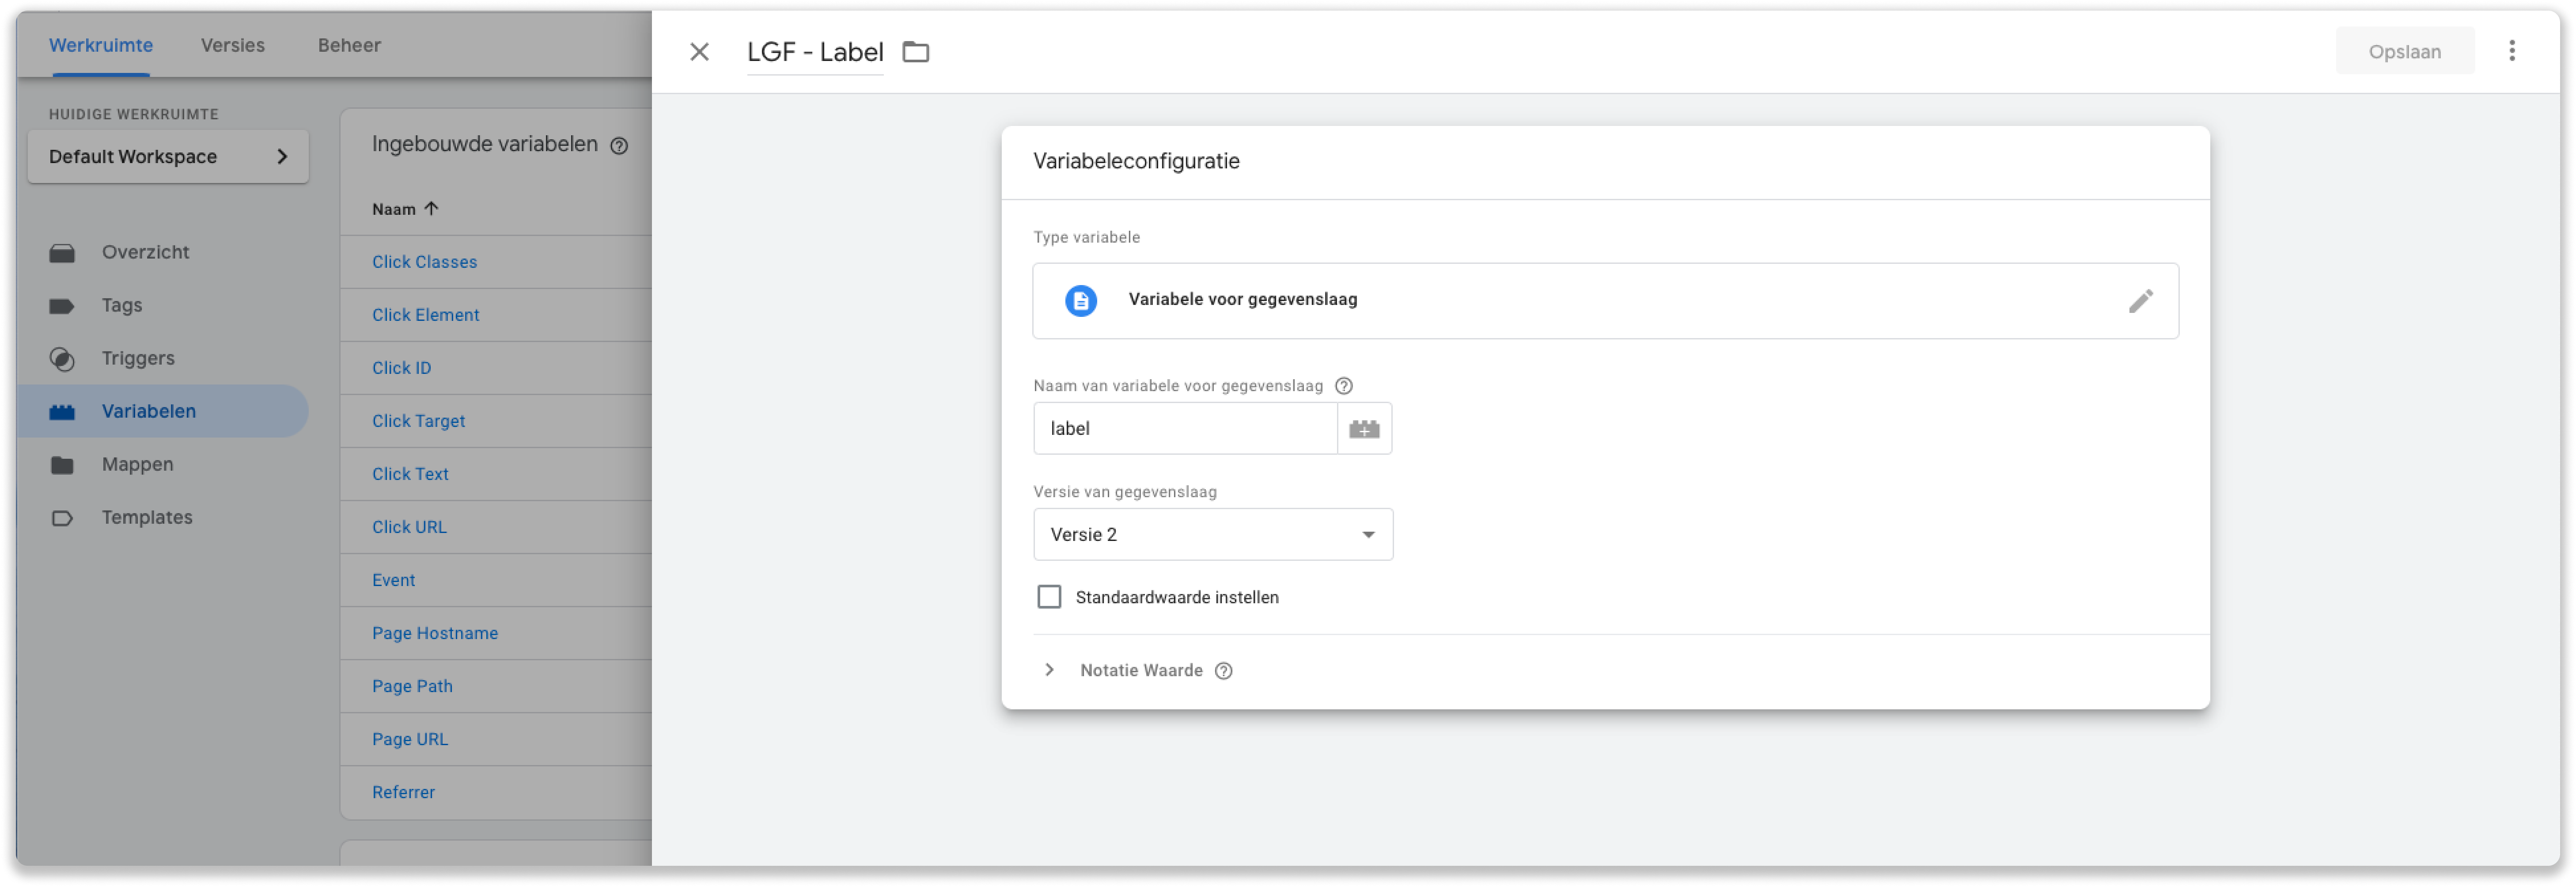The width and height of the screenshot is (2576, 887).
Task: Click the Mappen folder icon
Action: pyautogui.click(x=62, y=465)
